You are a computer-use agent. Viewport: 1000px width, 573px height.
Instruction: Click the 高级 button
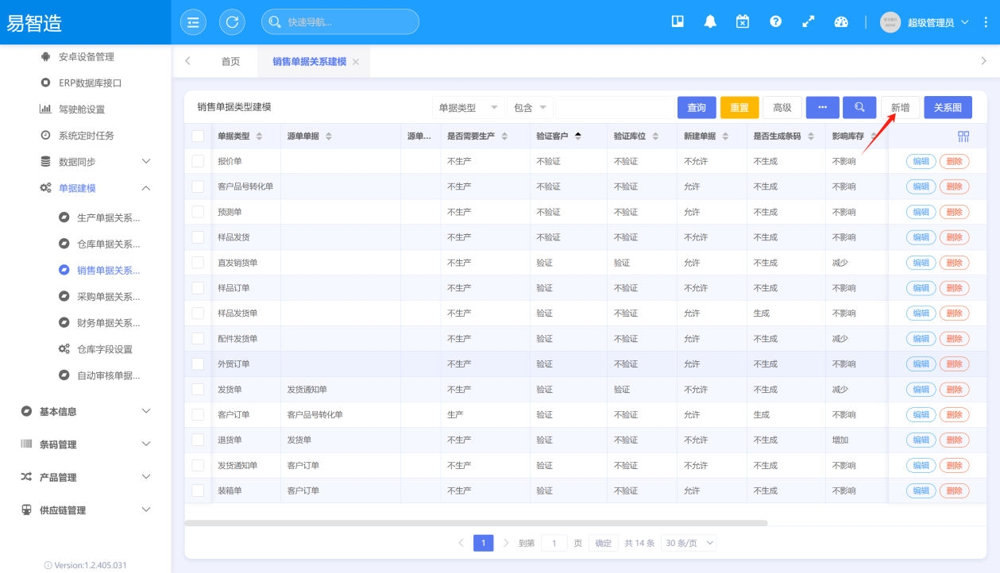782,108
